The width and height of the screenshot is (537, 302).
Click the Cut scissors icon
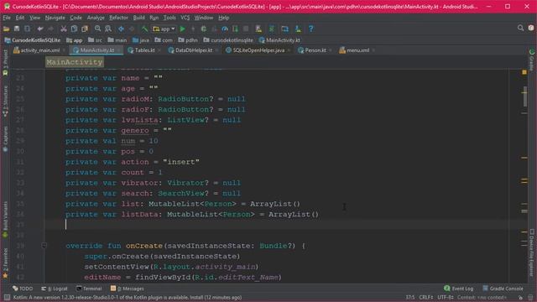[64, 29]
